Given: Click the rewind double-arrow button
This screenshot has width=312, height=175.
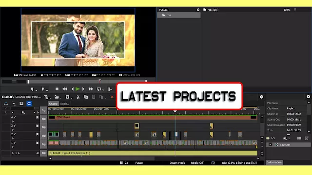Looking at the screenshot, I should [x=65, y=89].
